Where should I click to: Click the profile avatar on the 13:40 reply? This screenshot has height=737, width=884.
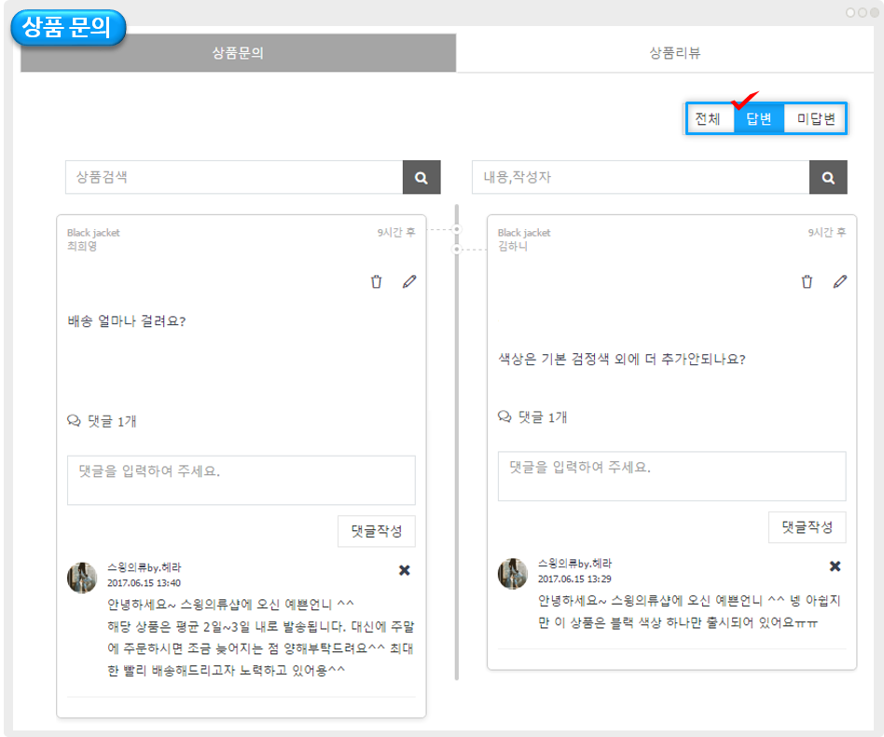point(83,578)
